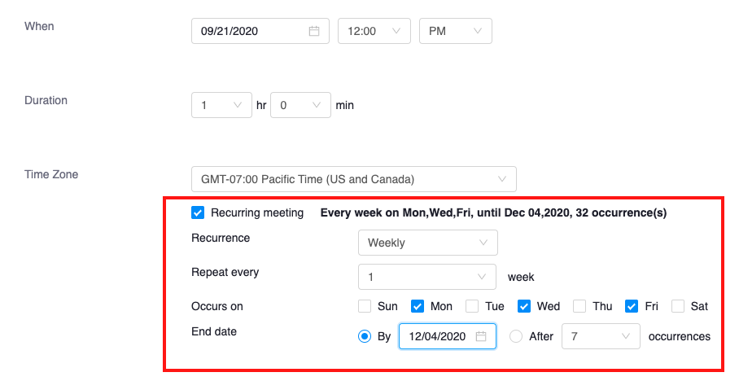Uncheck the Wed day checkbox
The image size is (739, 381).
coord(525,306)
